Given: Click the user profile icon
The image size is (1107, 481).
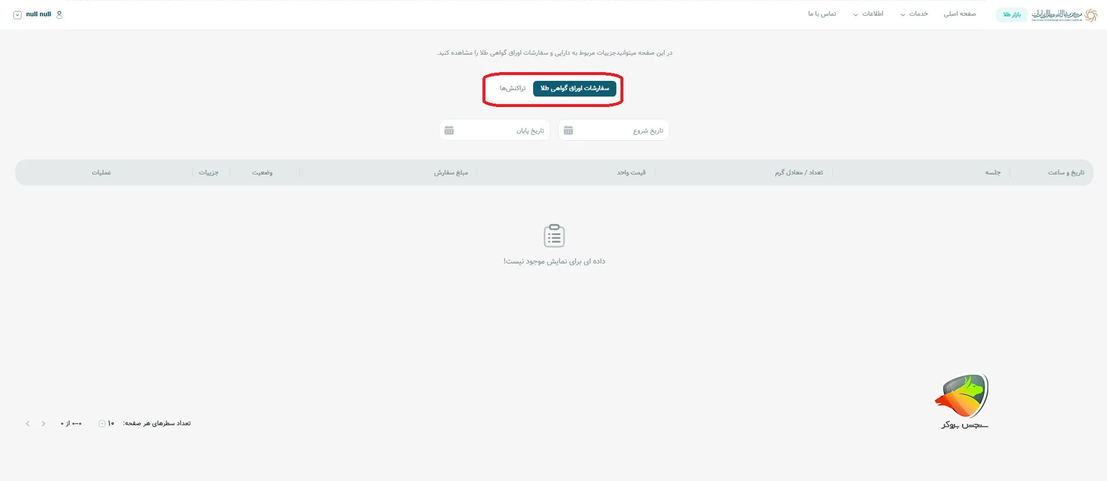Looking at the screenshot, I should (x=59, y=15).
